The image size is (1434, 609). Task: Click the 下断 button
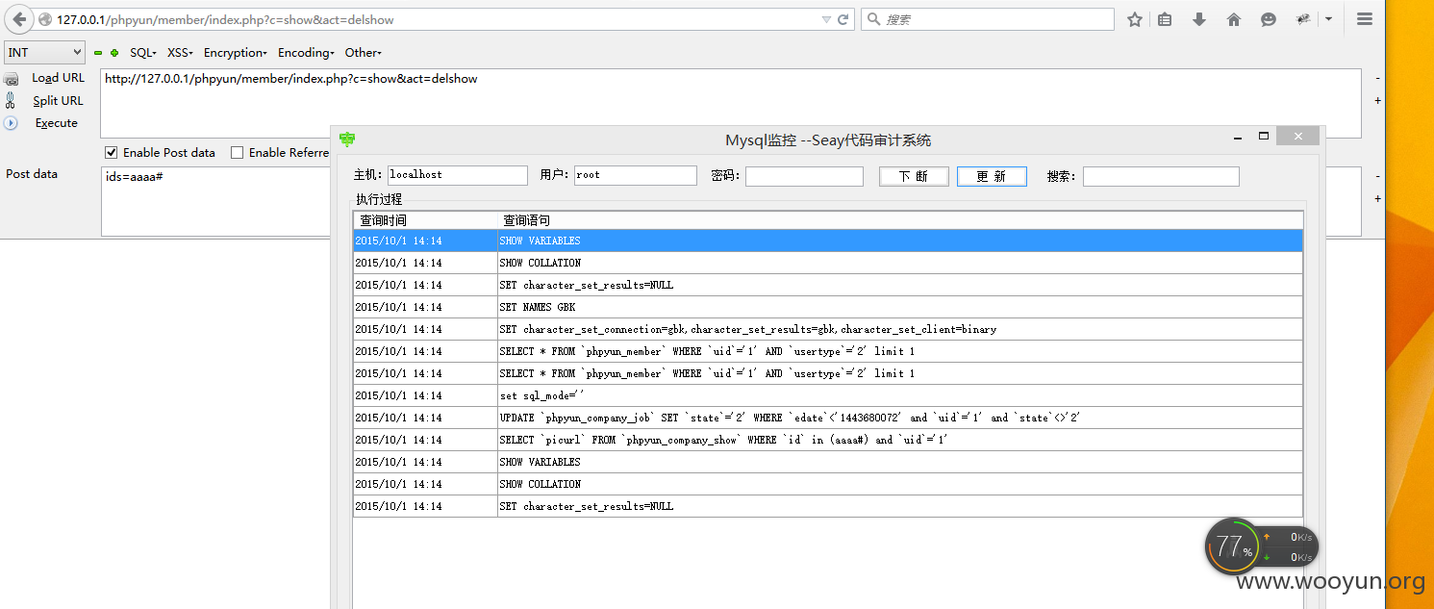[914, 176]
